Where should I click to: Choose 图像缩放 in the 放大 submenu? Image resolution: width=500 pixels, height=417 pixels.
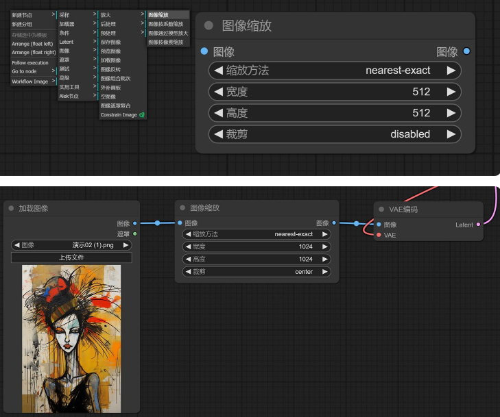168,14
